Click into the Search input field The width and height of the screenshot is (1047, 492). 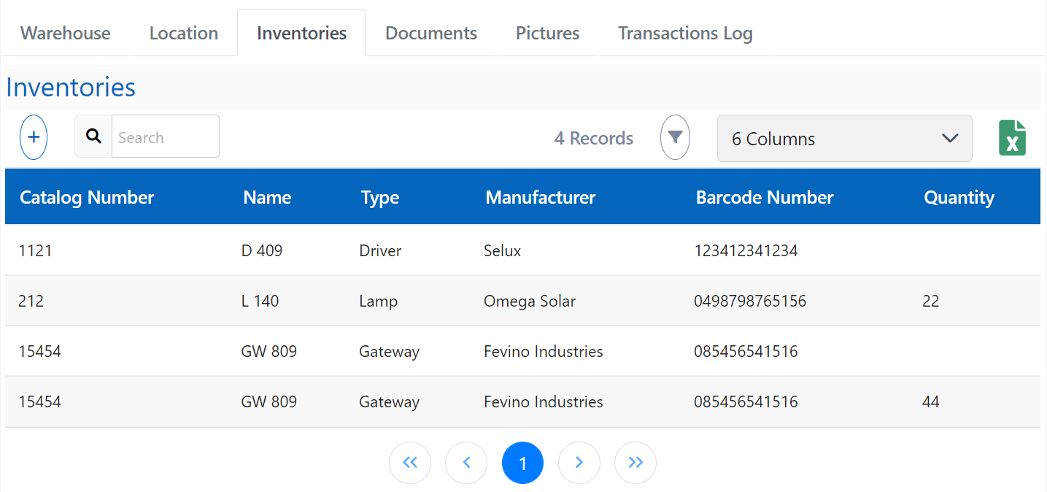click(165, 137)
